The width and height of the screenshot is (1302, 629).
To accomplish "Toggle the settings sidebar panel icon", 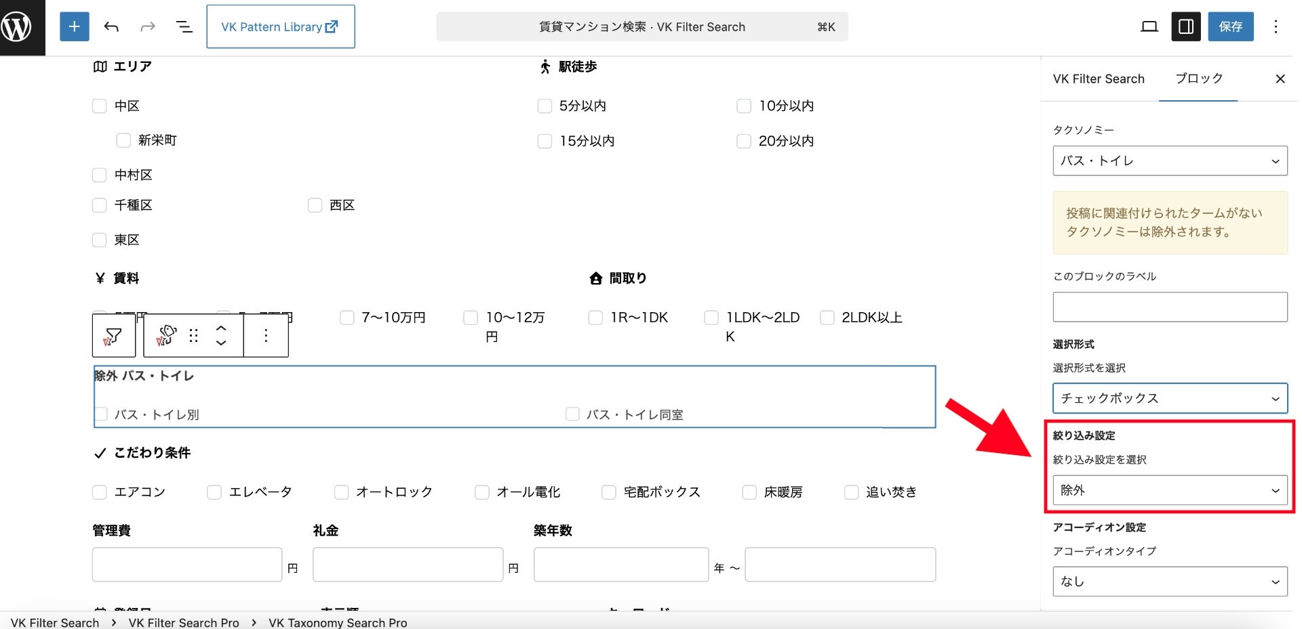I will point(1185,27).
